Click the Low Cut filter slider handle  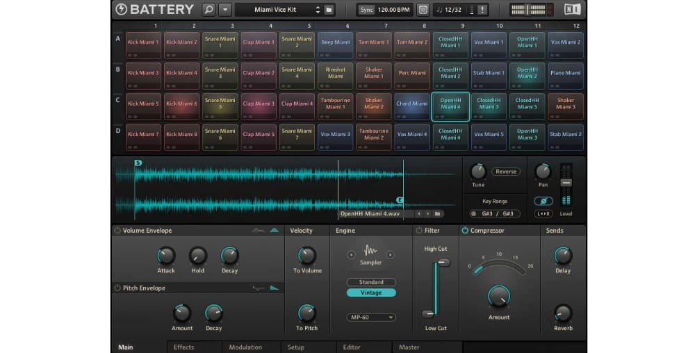428,314
